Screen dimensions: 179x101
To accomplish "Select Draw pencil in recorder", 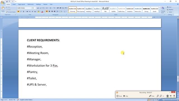I will (152, 96).
